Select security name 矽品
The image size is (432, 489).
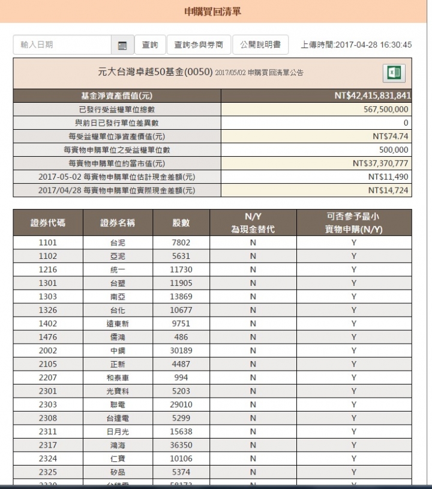click(x=118, y=472)
